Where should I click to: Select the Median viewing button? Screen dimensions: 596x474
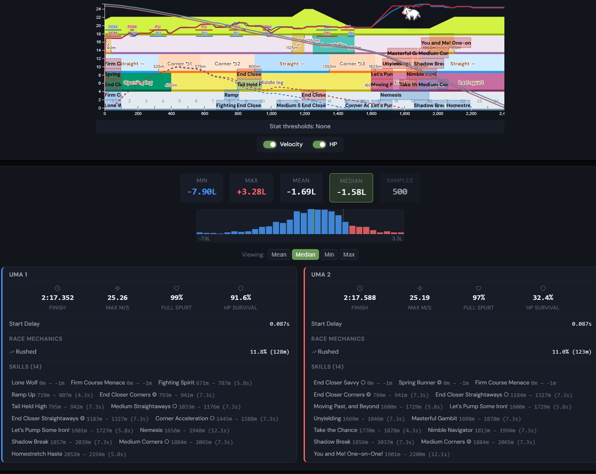(306, 254)
